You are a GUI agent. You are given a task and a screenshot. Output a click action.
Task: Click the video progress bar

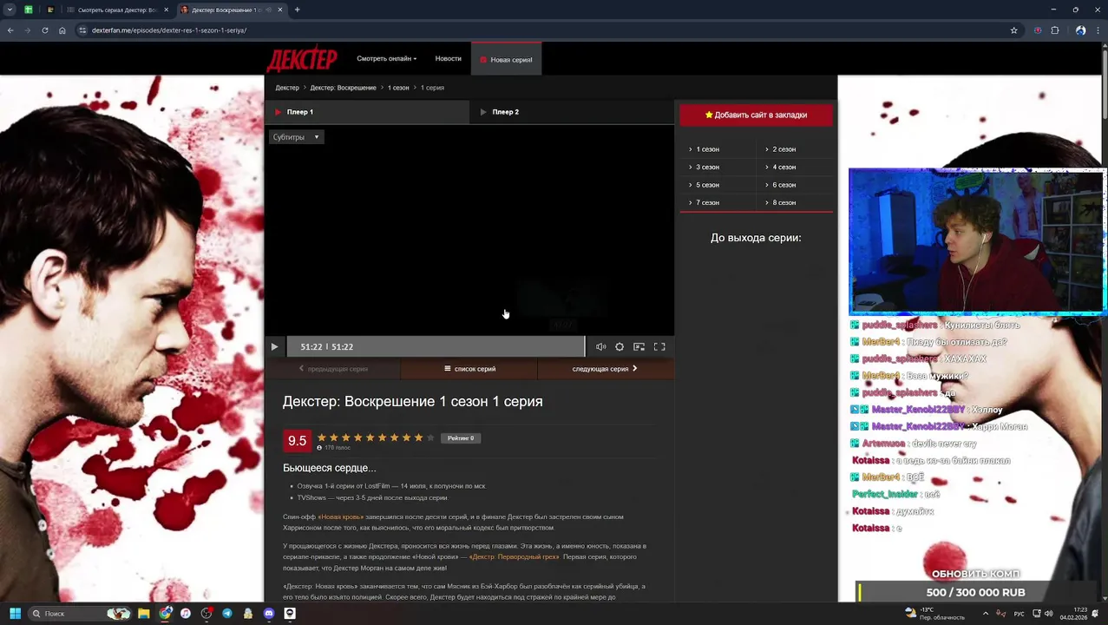coord(436,346)
